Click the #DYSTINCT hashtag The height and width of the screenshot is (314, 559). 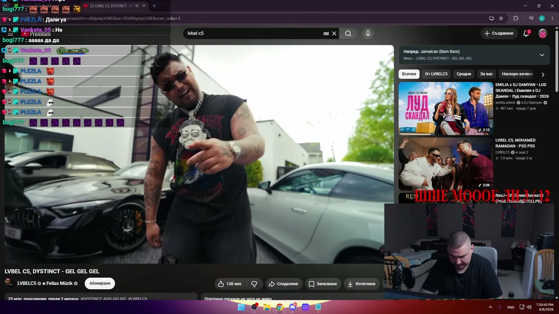[x=91, y=299]
